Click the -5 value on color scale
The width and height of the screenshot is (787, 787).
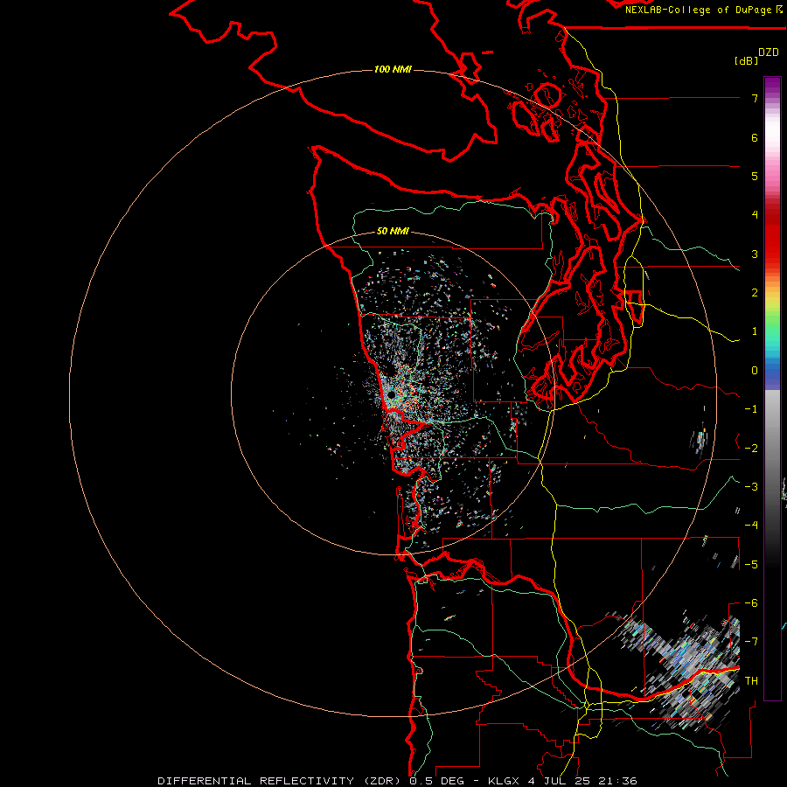[x=751, y=565]
